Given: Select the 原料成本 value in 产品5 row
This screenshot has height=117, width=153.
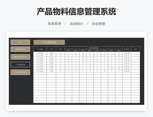Looking at the screenshot, I should click(127, 63).
